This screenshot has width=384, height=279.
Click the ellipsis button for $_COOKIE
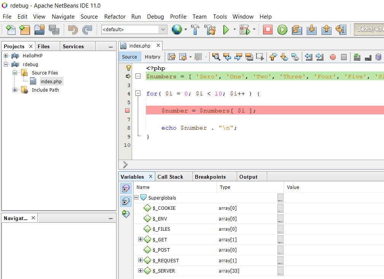click(x=280, y=208)
